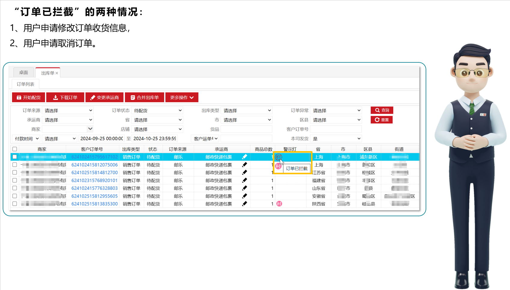This screenshot has width=510, height=290.
Task: Click the 开始配货 button
Action: 29,97
